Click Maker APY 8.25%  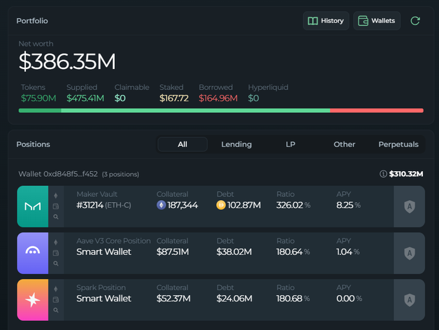point(348,205)
